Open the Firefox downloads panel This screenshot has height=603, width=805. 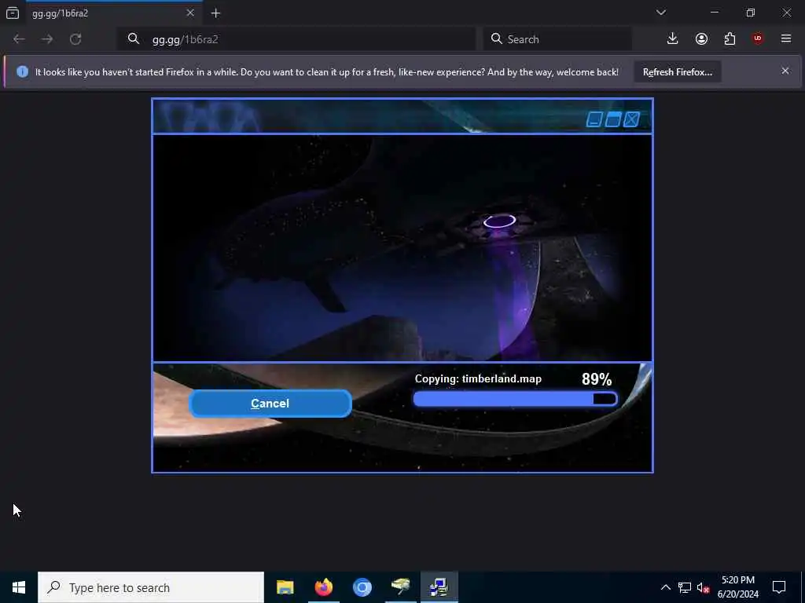click(673, 39)
